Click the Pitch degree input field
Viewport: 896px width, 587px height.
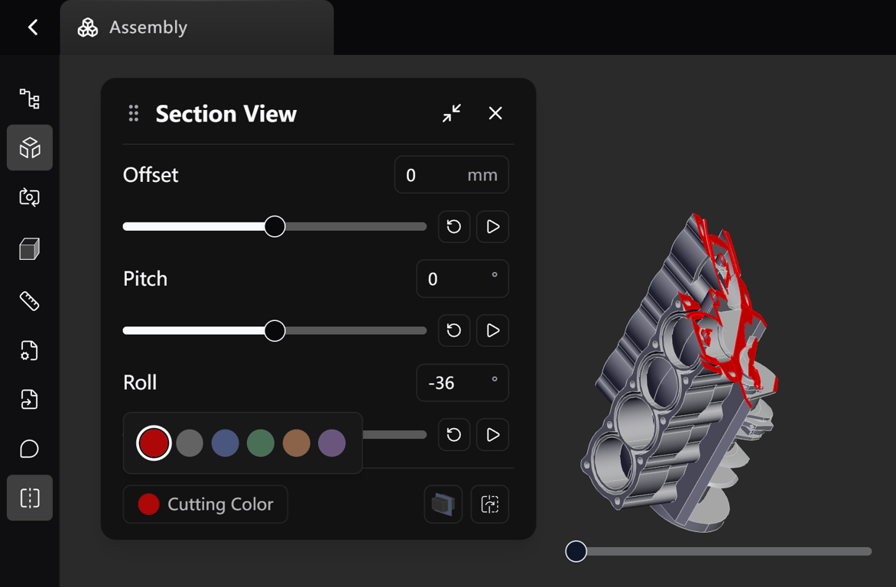(463, 279)
